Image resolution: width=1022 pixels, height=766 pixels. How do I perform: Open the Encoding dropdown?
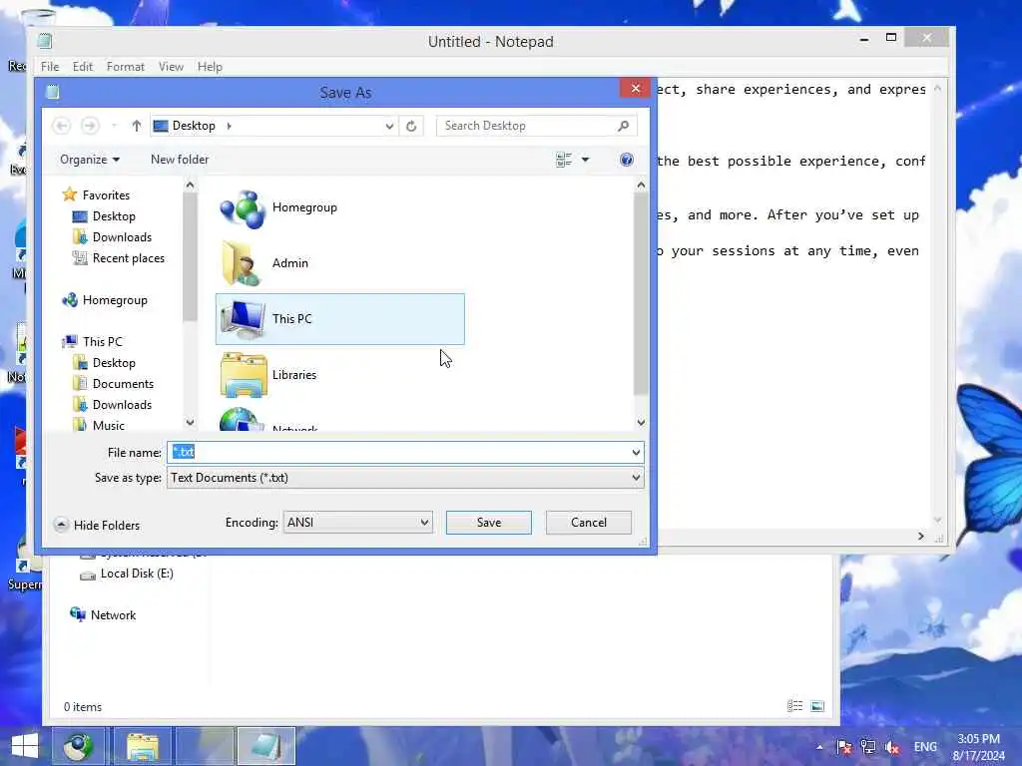[x=358, y=523]
